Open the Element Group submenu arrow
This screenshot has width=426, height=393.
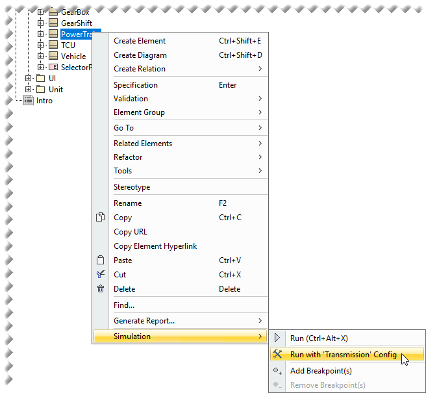coord(260,112)
